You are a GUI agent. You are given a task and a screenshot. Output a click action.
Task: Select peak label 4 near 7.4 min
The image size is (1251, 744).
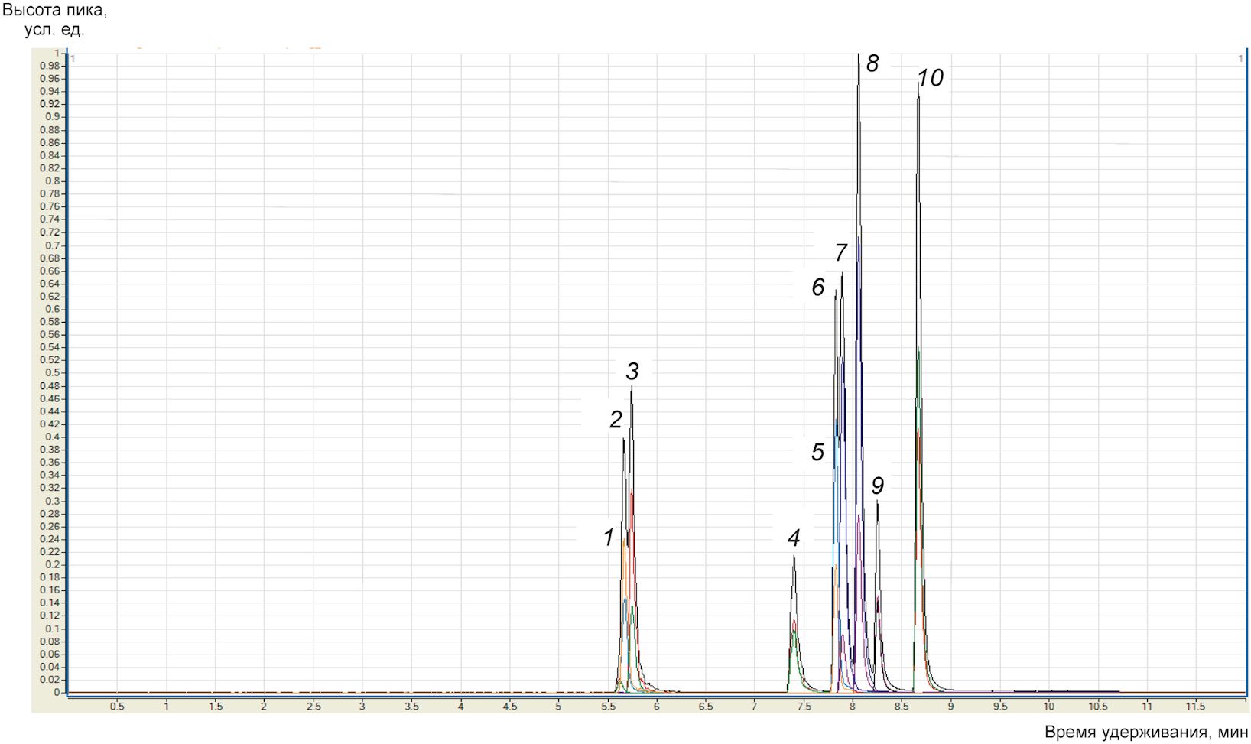(794, 538)
